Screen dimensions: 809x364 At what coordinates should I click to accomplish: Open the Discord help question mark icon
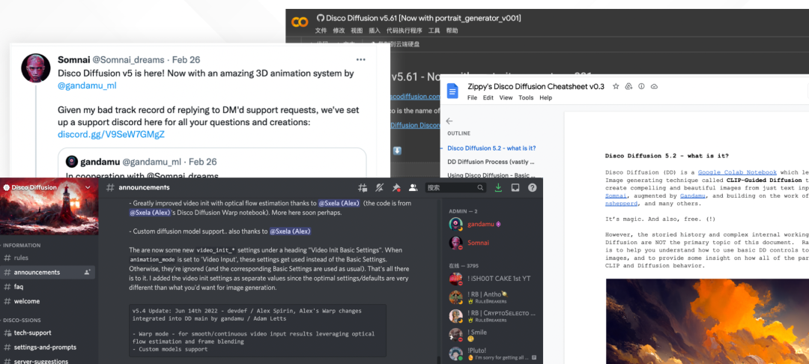pos(532,188)
